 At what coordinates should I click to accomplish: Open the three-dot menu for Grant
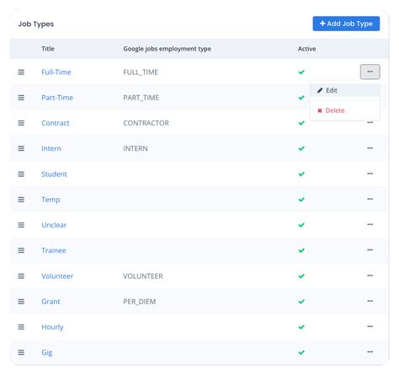[370, 301]
